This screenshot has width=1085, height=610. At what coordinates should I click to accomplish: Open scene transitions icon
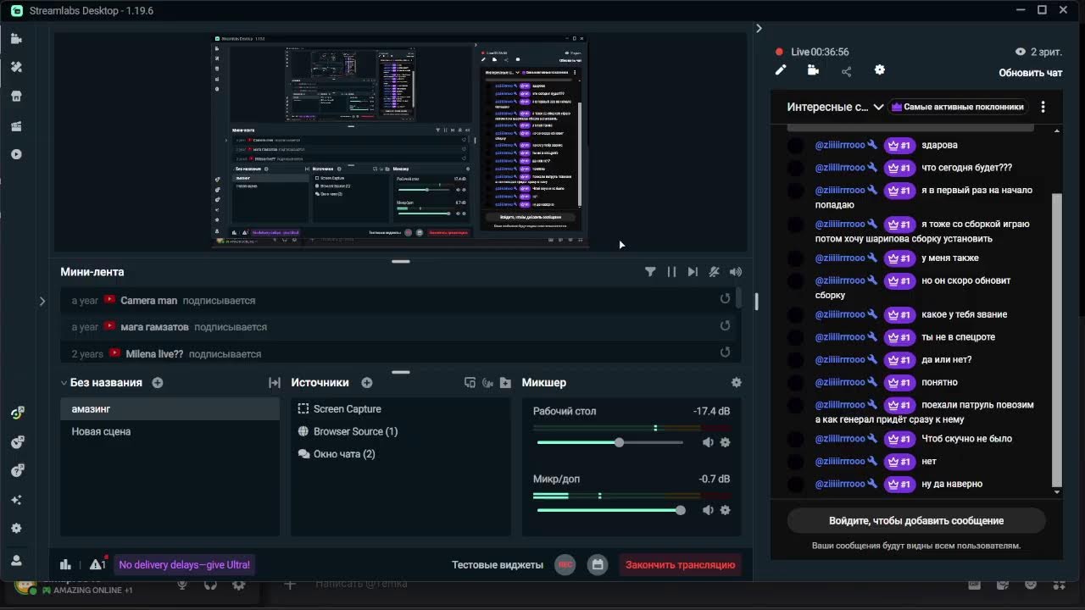click(275, 383)
